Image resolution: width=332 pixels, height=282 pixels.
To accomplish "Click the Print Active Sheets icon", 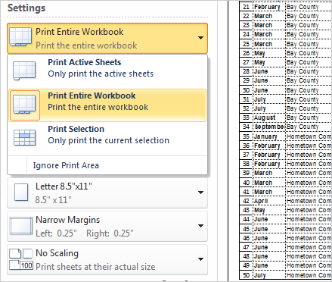I will point(24,70).
